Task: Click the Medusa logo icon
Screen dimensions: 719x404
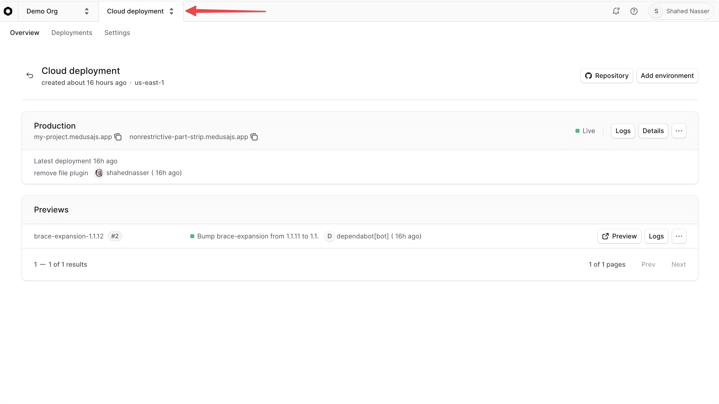Action: coord(8,11)
